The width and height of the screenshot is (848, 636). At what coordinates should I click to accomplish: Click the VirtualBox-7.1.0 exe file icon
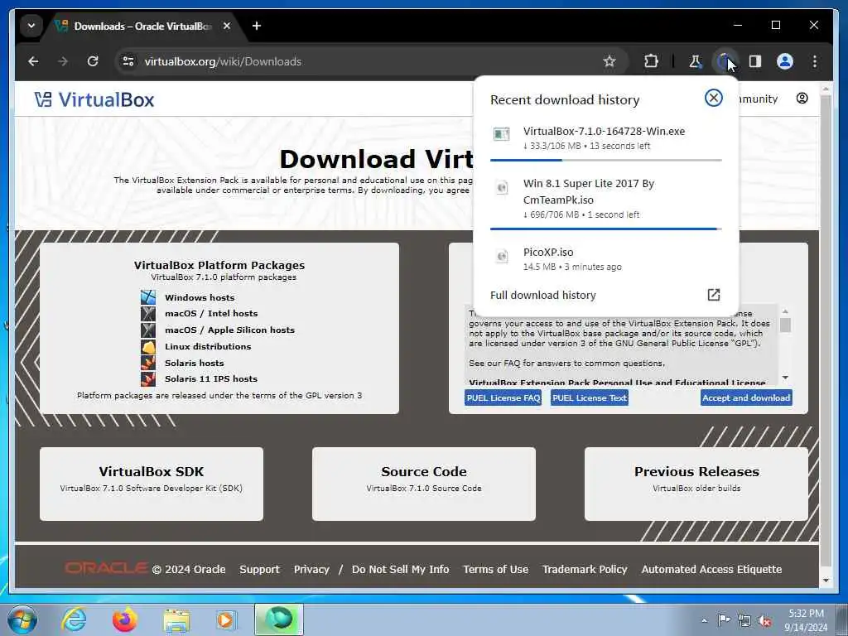tap(501, 134)
